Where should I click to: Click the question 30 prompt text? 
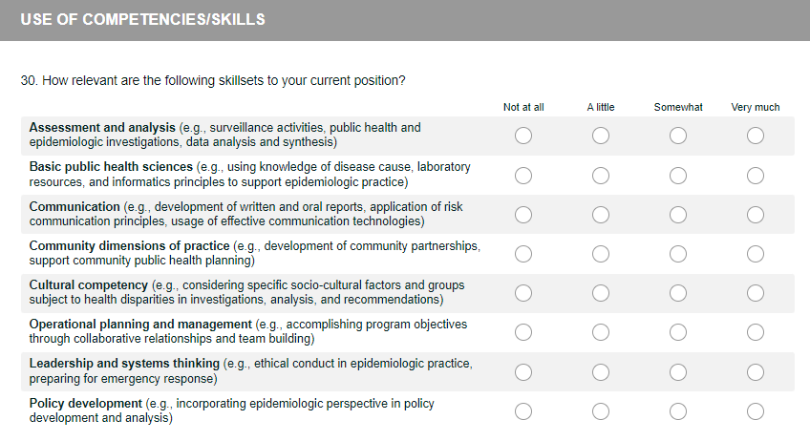click(x=213, y=80)
